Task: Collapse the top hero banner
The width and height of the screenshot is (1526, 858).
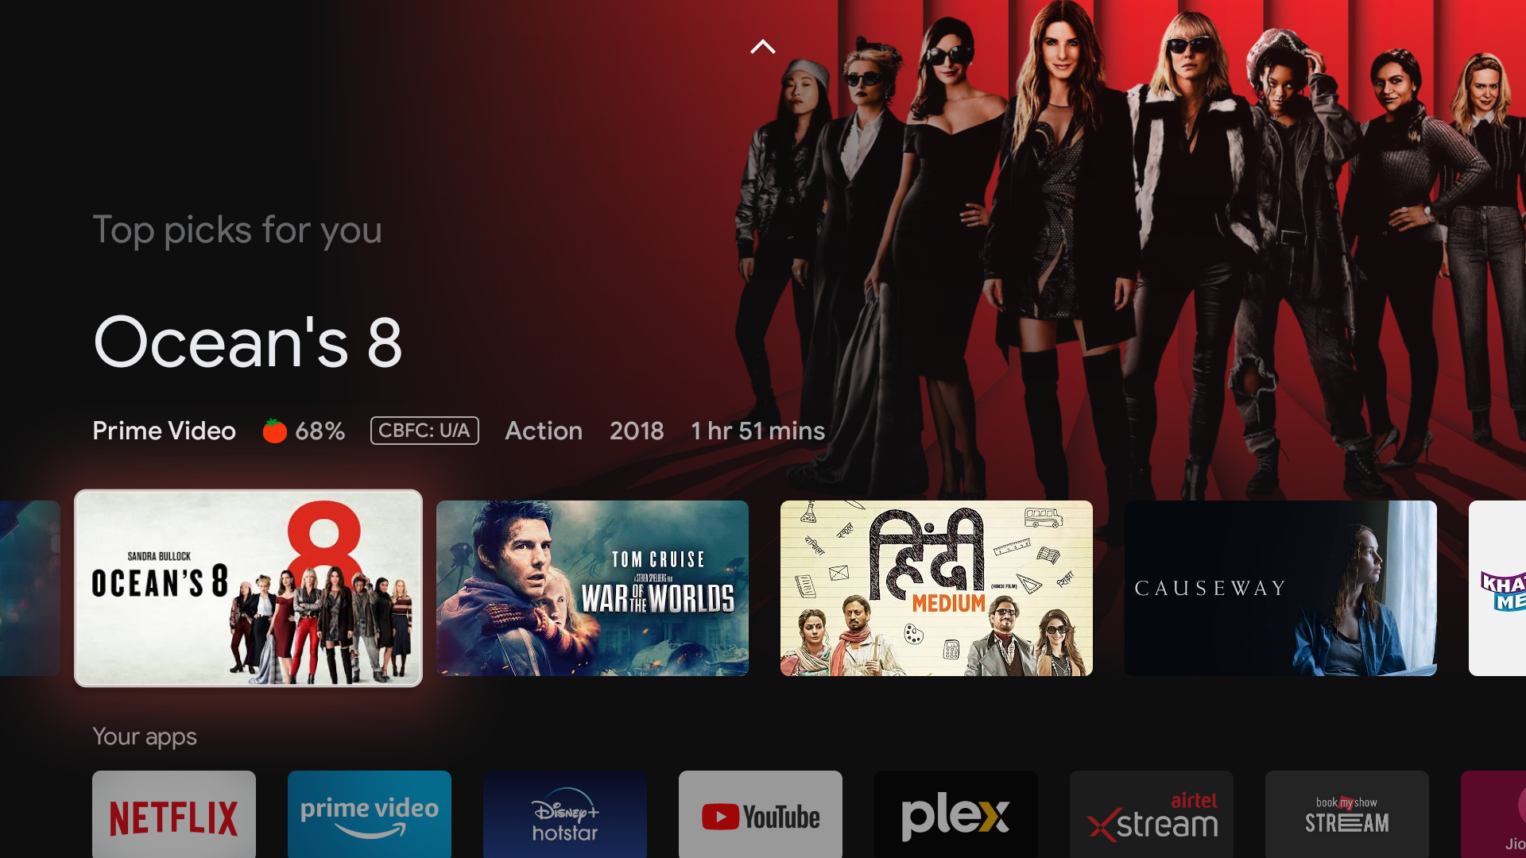Action: [x=762, y=46]
